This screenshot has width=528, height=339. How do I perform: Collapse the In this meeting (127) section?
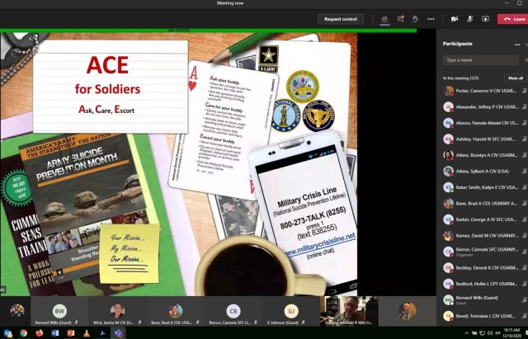pyautogui.click(x=460, y=78)
